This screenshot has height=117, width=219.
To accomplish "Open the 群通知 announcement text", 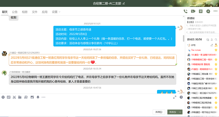I will [x=201, y=27].
